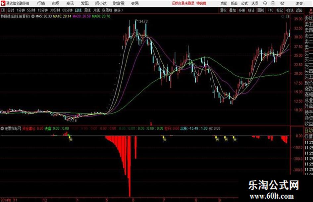Click the MA5: 30.33 indicator value
313x202 pixels.
[43, 16]
